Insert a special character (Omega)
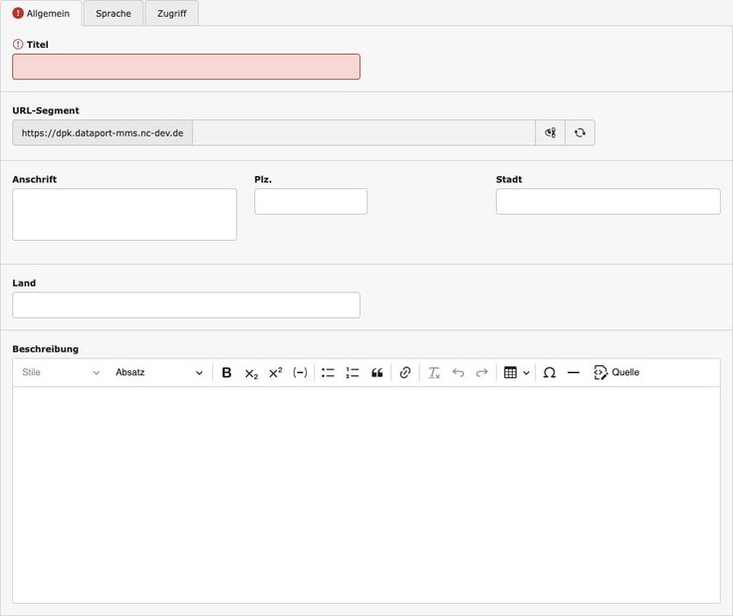Screen dimensions: 733x616 549,373
